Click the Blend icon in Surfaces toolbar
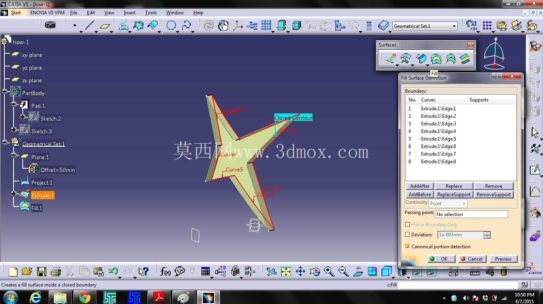This screenshot has height=304, width=543. 465,59
